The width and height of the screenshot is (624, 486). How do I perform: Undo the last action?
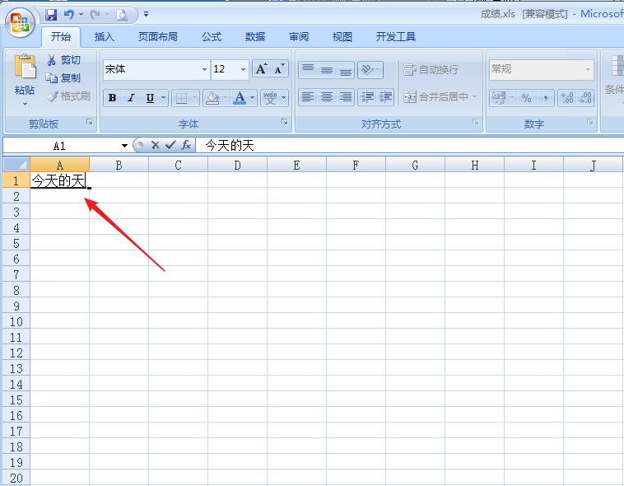point(69,15)
